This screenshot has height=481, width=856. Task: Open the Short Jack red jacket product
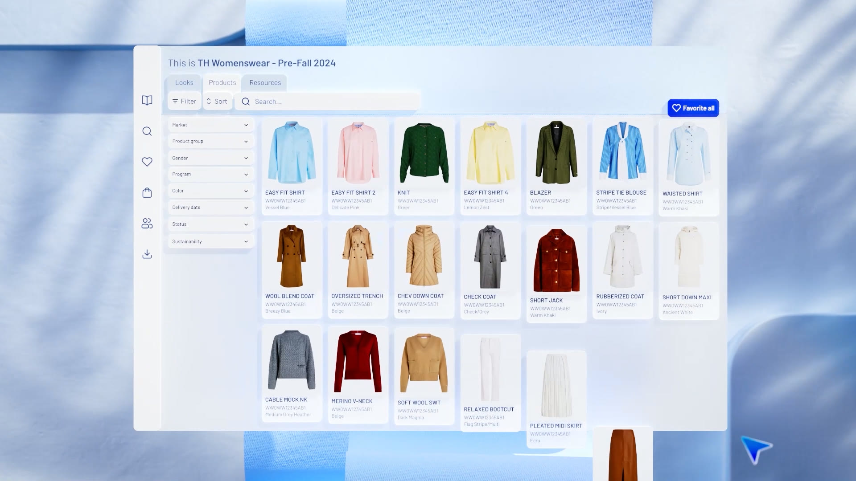tap(557, 274)
